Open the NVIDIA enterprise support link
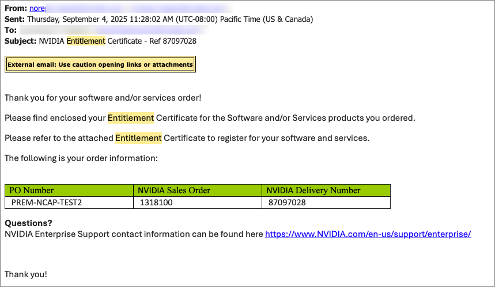Screen dimensions: 495x287 click(x=368, y=234)
